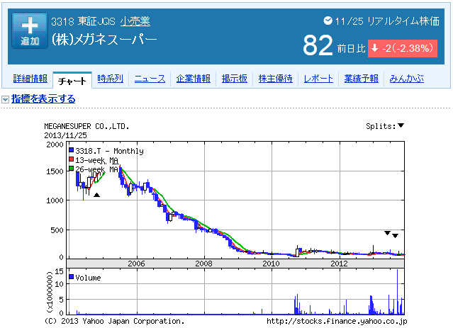Screen dimensions: 453x328
Task: Select the チャート tab
Action: 72,81
